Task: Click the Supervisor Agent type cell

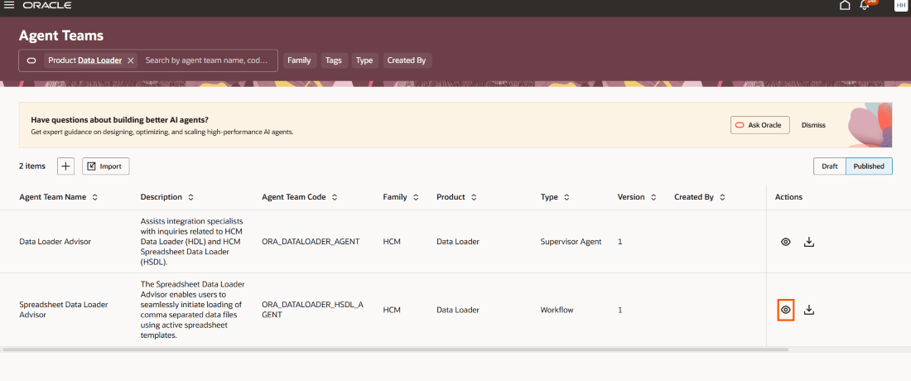Action: pyautogui.click(x=571, y=242)
